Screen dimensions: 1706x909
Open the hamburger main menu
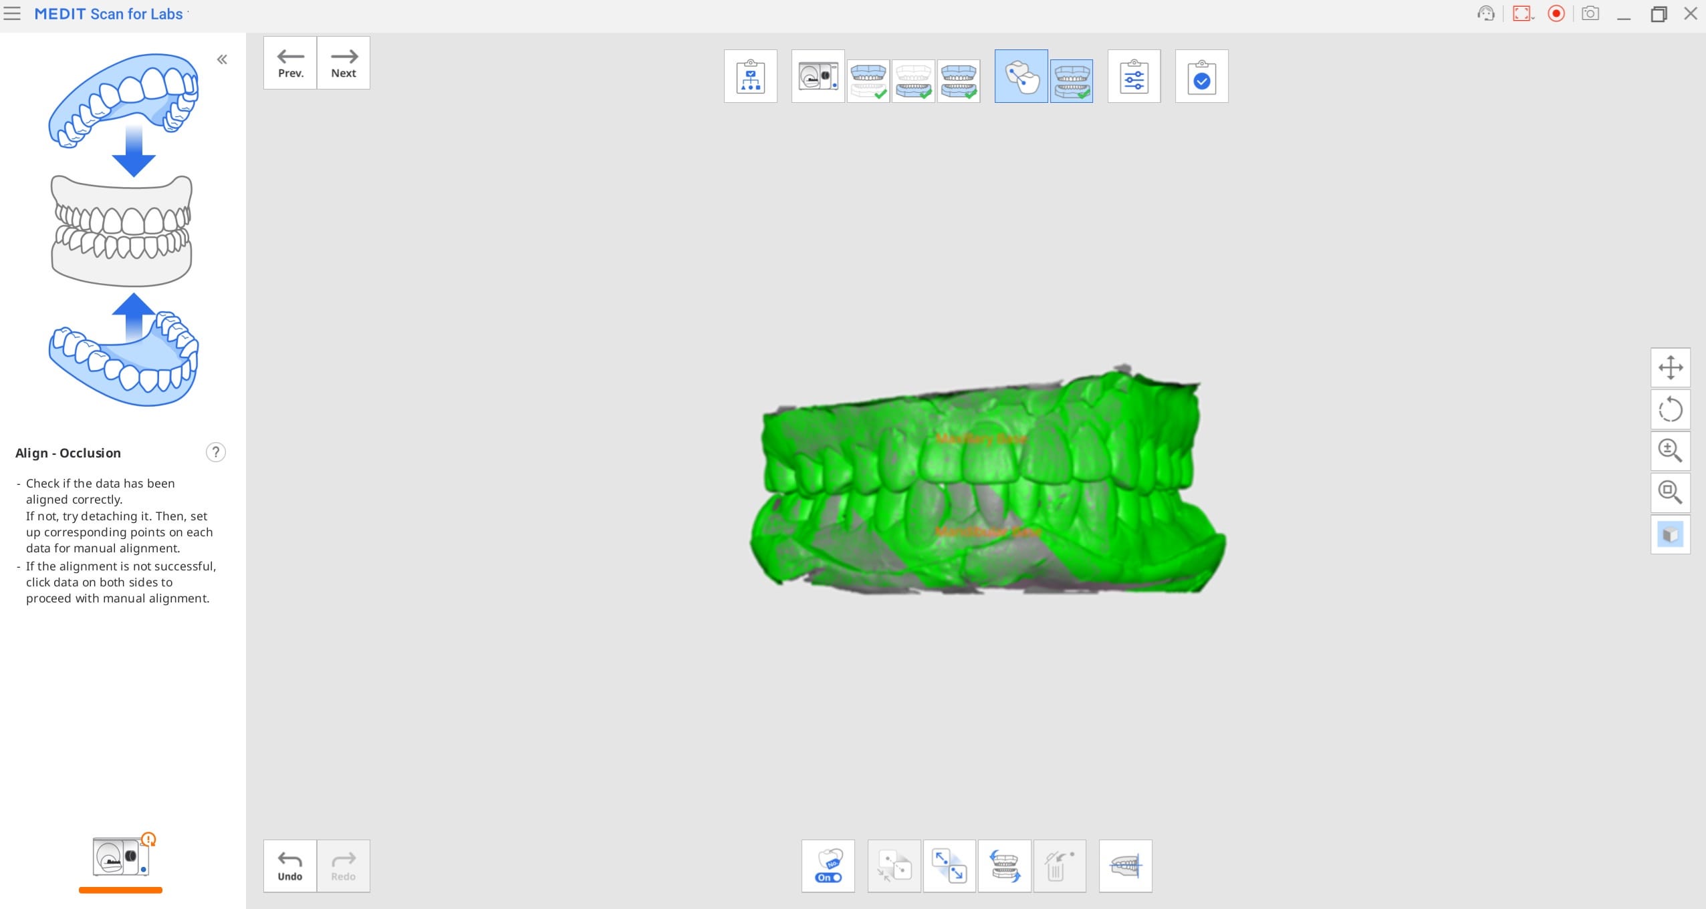[12, 13]
